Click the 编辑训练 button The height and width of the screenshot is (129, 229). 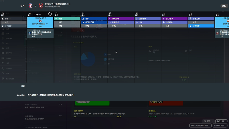(x=221, y=121)
